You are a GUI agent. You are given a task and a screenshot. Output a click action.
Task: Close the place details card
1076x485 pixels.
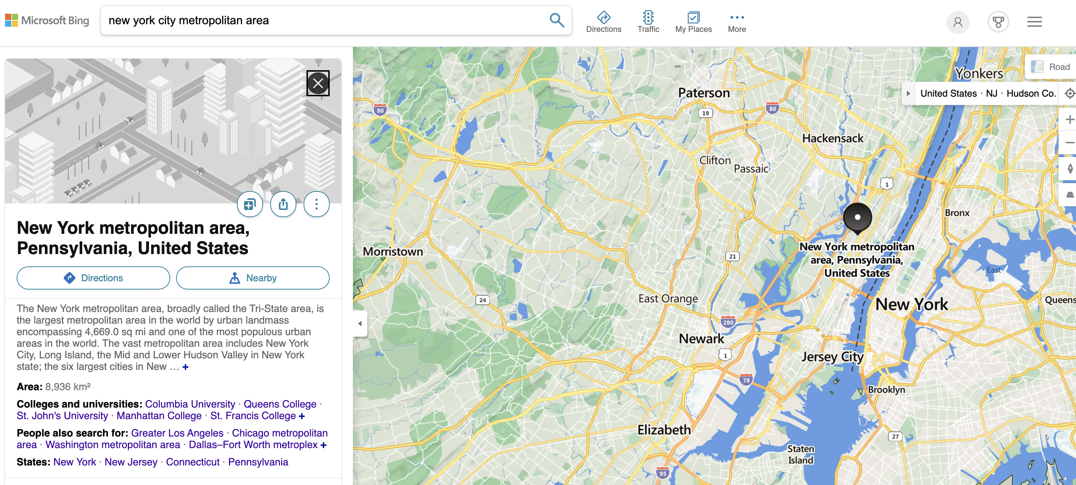coord(318,83)
